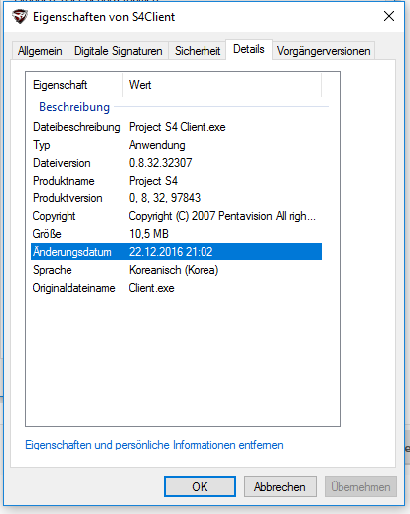
Task: Click the greyed Übernehmen button
Action: pyautogui.click(x=360, y=487)
